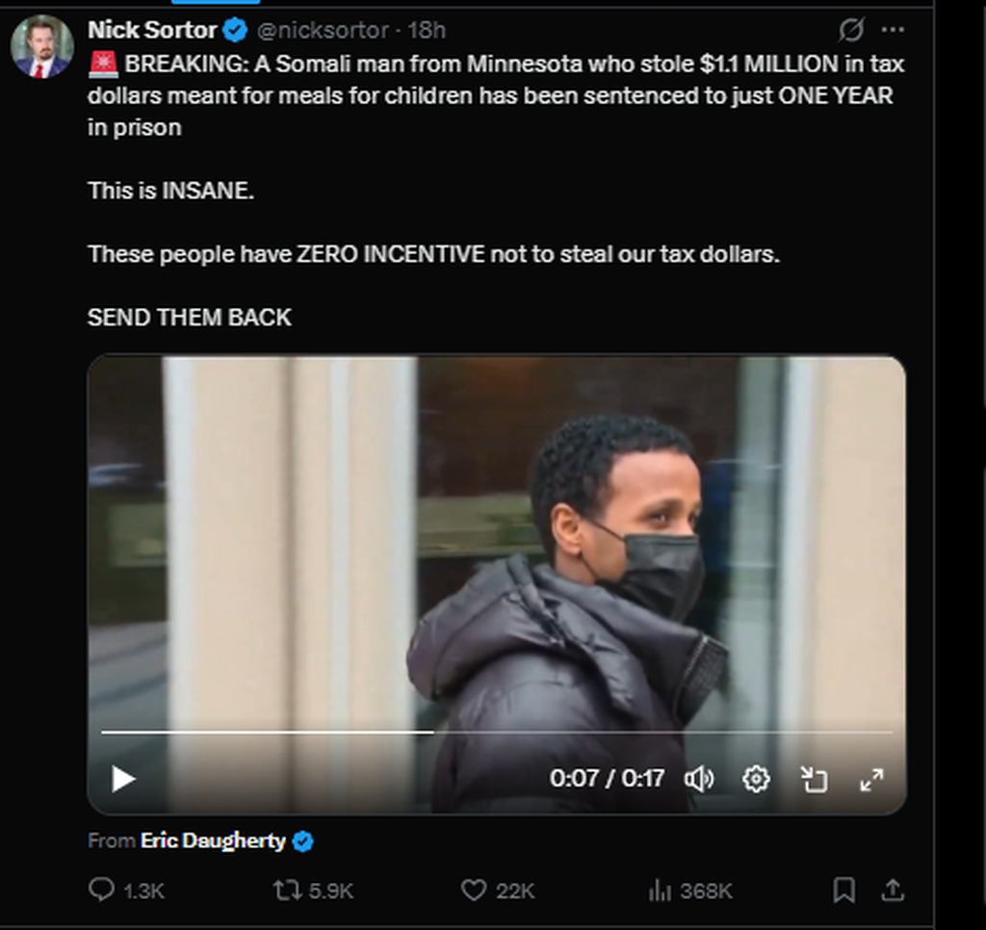The height and width of the screenshot is (930, 986).
Task: Open Nick Sortor's profile picture
Action: [x=41, y=46]
